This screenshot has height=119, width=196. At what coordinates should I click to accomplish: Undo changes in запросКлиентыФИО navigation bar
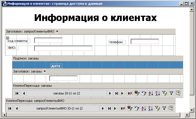coord(137,108)
